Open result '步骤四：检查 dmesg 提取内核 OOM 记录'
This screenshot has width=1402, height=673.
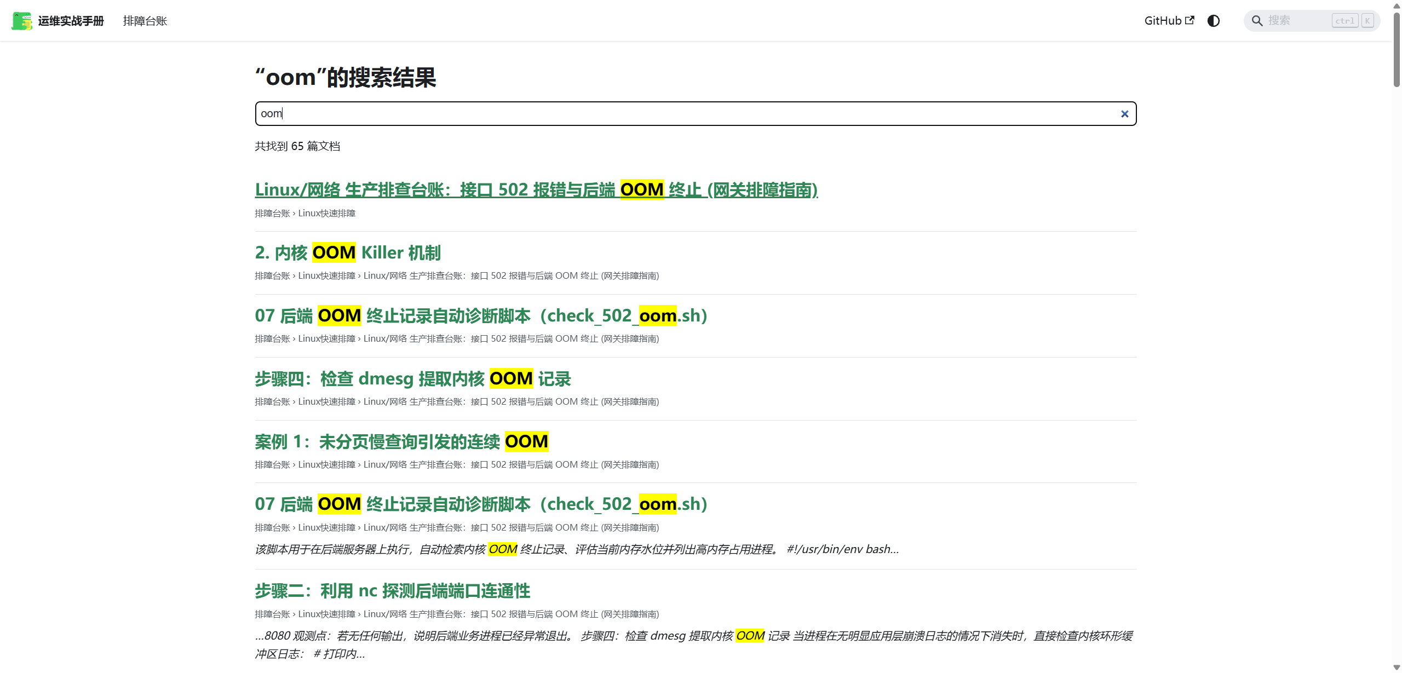pos(413,379)
